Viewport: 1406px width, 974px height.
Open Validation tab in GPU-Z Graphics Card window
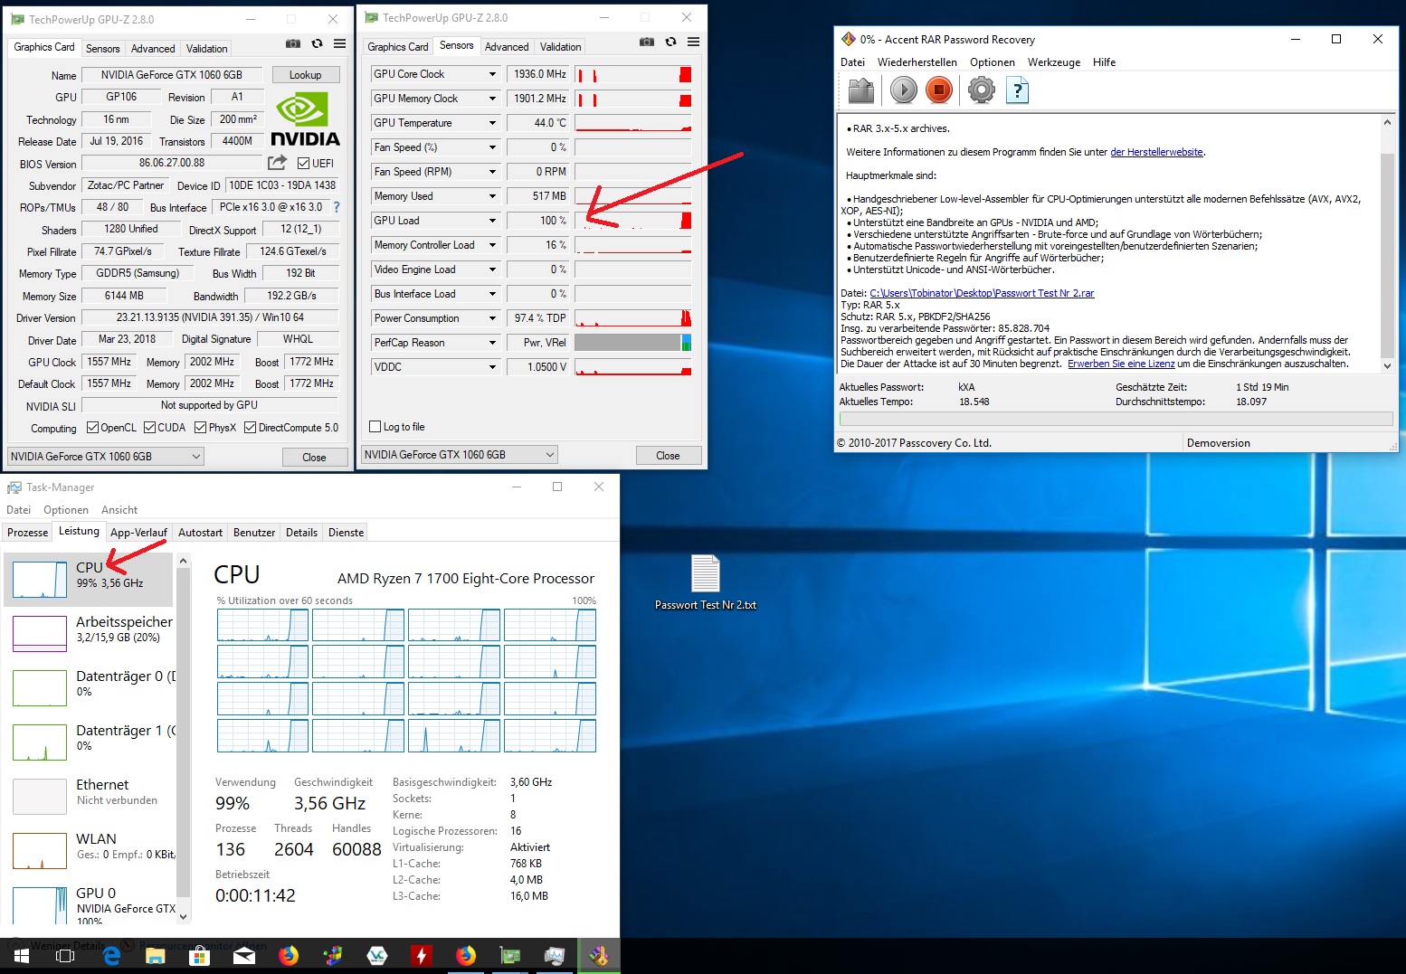[x=207, y=49]
